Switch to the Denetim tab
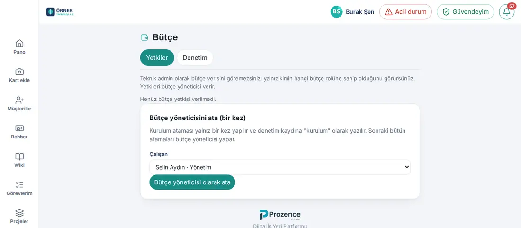Image resolution: width=521 pixels, height=228 pixels. click(x=195, y=57)
